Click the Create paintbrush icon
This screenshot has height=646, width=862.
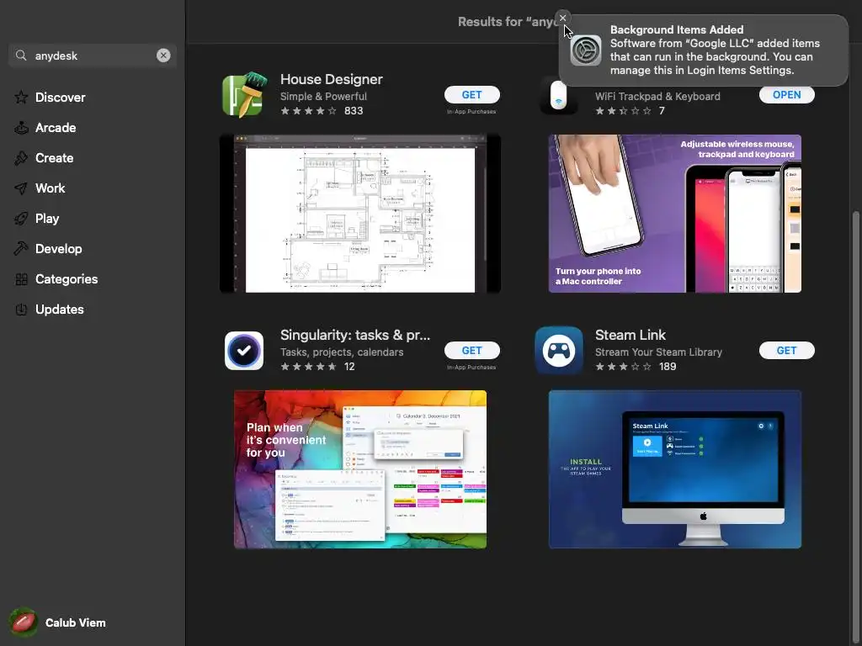tap(21, 157)
